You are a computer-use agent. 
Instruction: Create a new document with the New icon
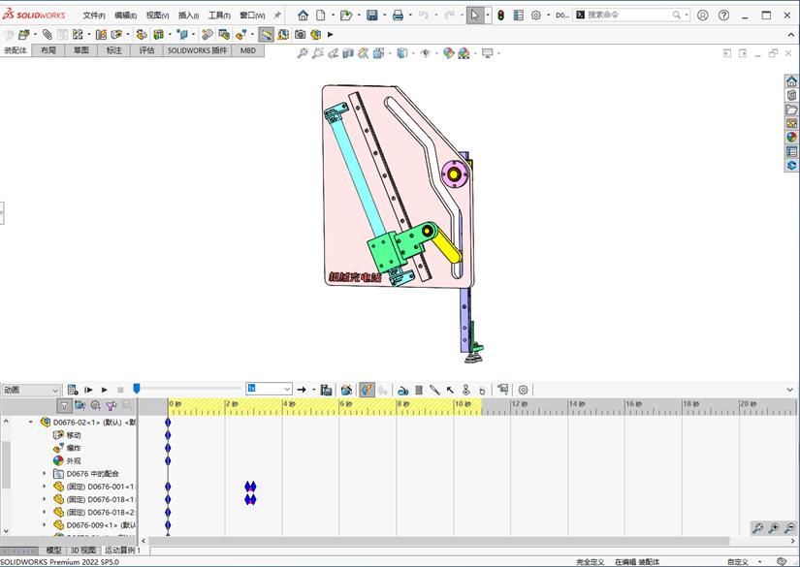tap(320, 16)
